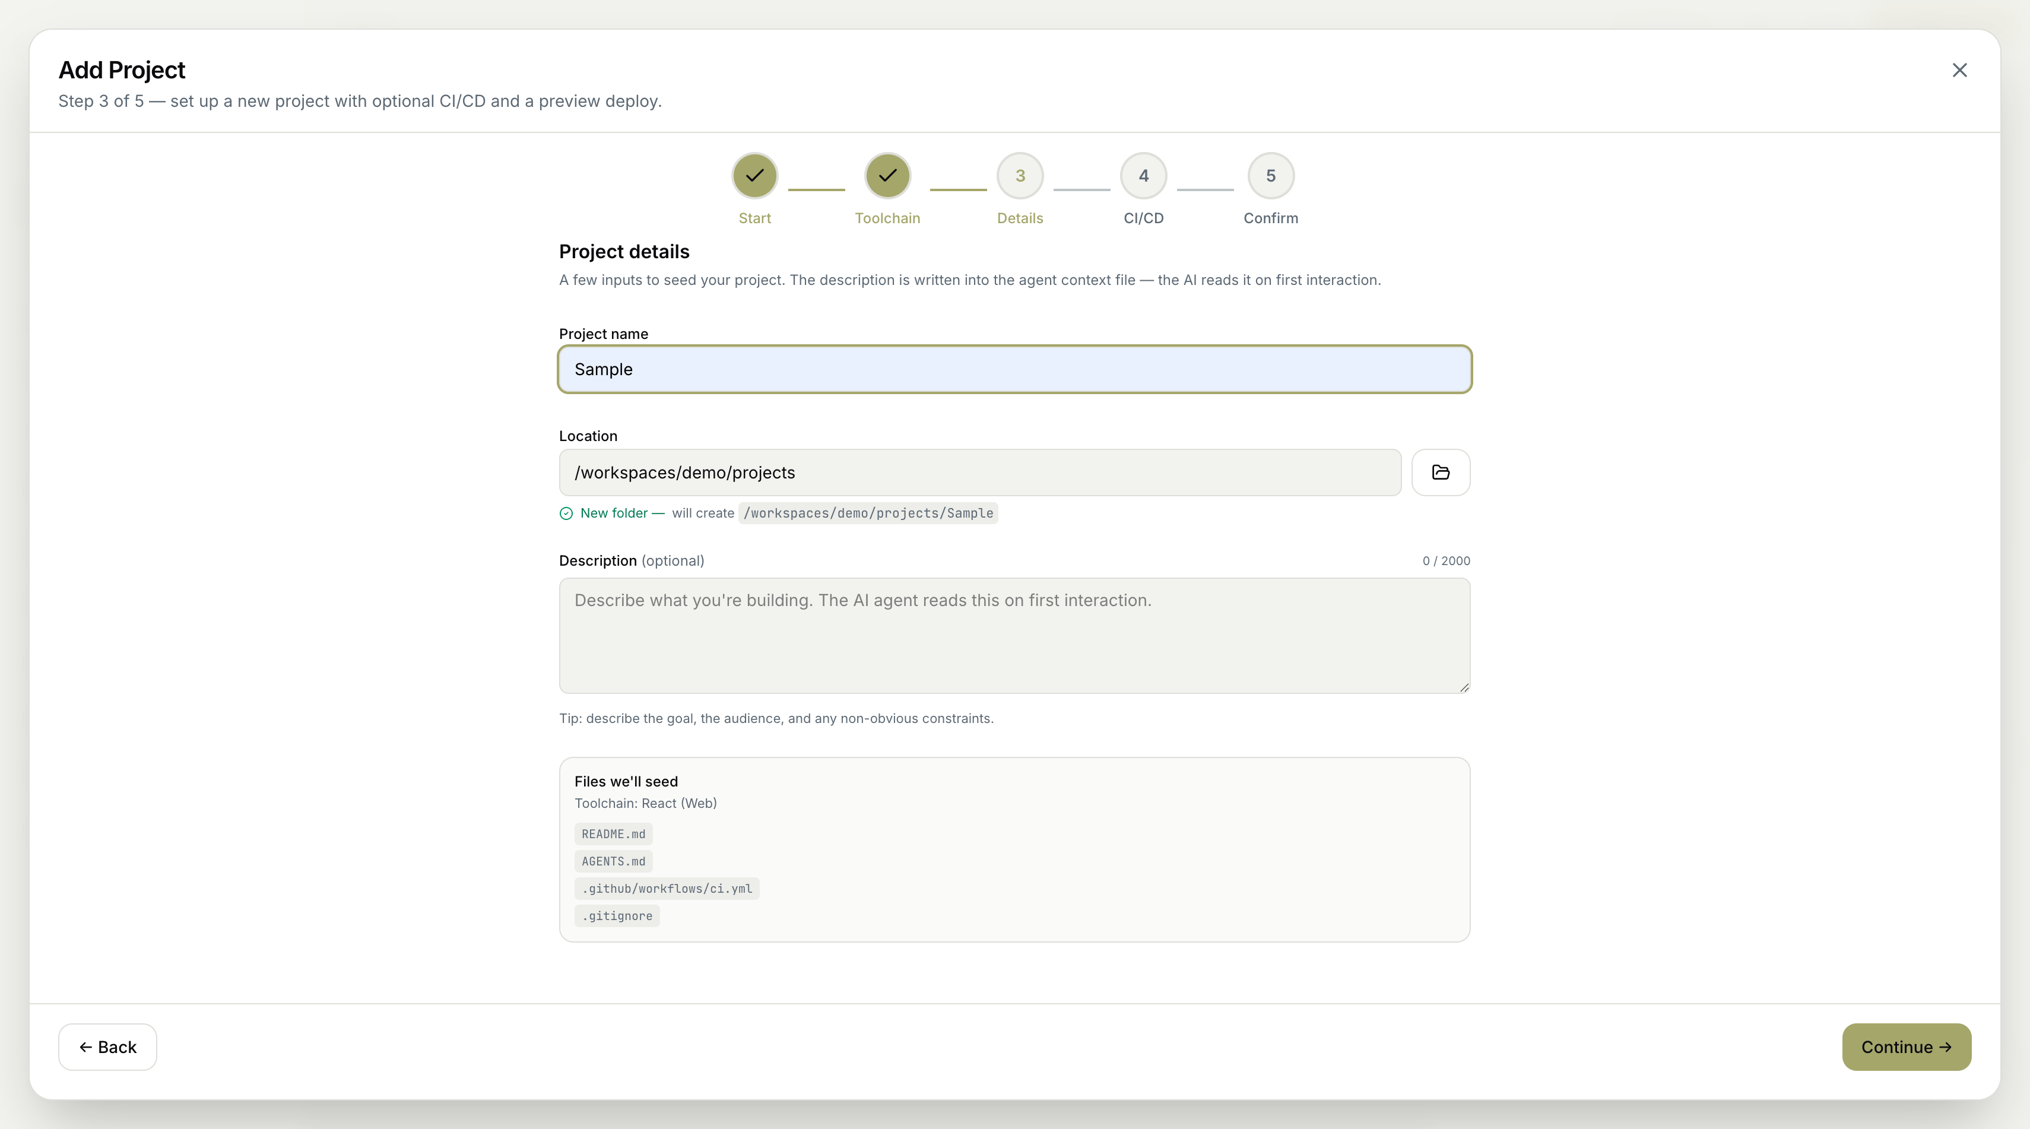Screen dimensions: 2030x1129
Task: Close the Add Project dialog
Action: click(1959, 70)
